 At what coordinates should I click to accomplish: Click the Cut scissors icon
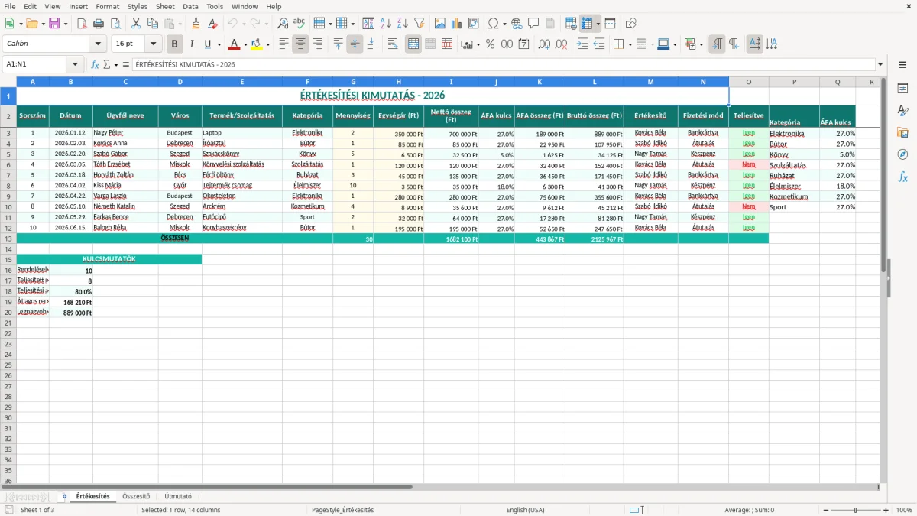tap(136, 24)
